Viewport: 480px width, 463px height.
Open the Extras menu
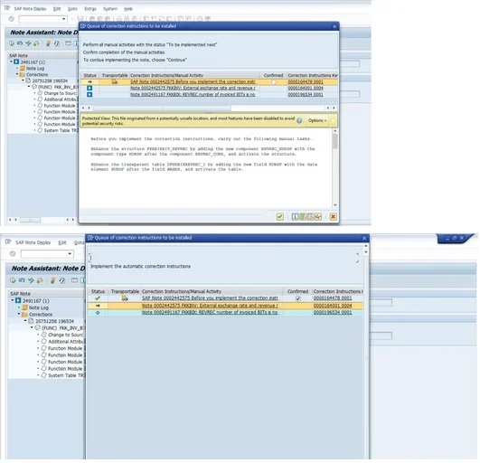pos(90,9)
